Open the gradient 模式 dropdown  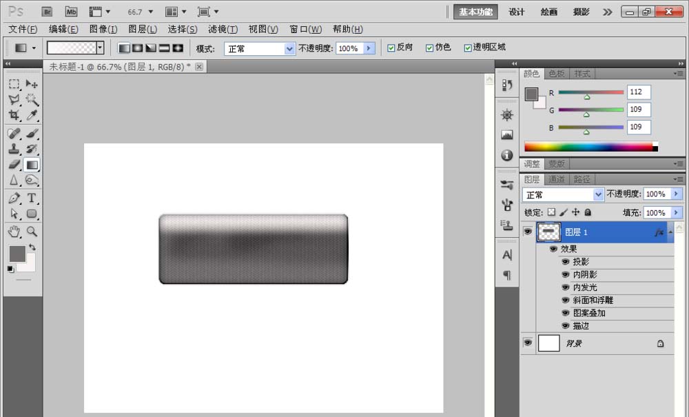pyautogui.click(x=289, y=48)
